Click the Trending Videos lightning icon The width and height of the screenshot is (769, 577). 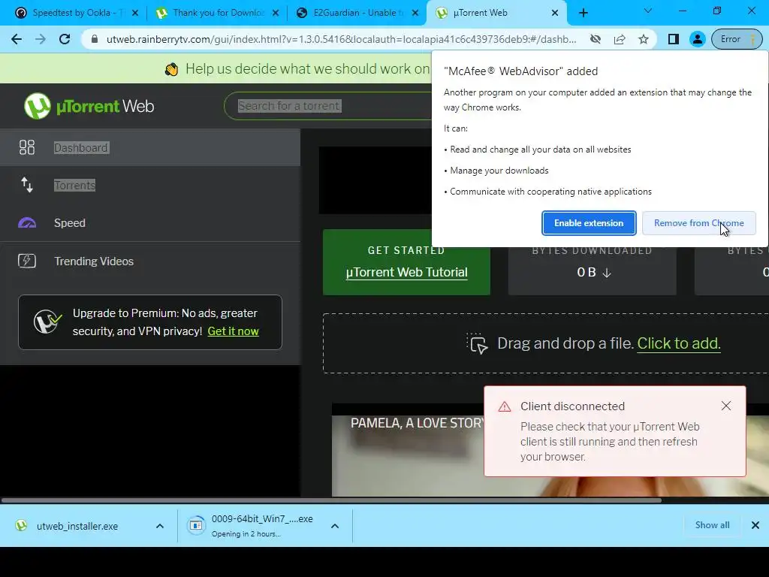pos(27,261)
